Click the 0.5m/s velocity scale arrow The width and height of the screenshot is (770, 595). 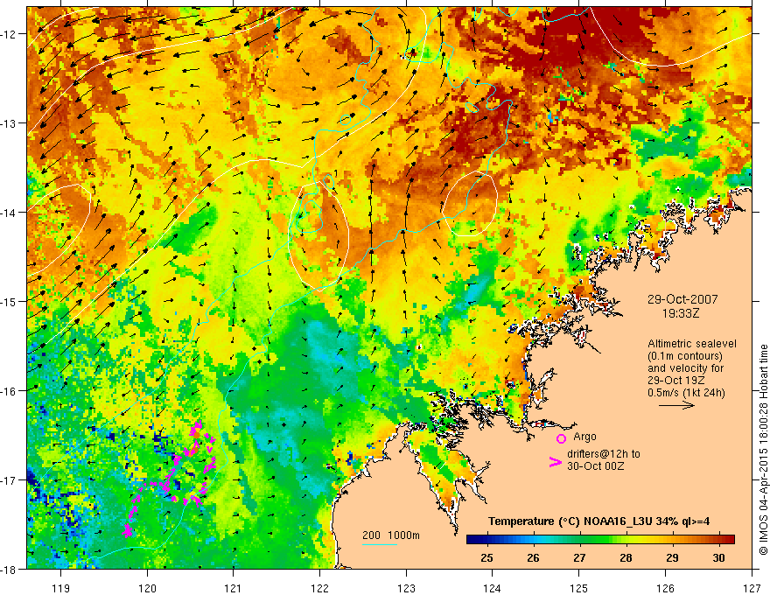point(676,405)
